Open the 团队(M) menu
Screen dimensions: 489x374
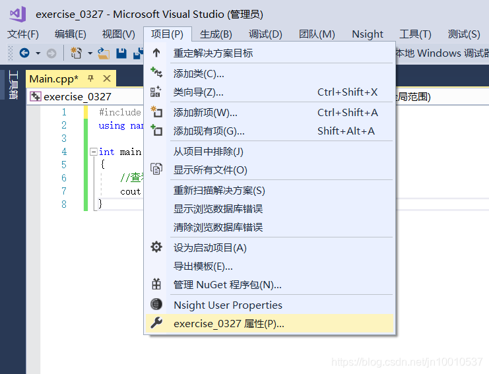coord(317,34)
